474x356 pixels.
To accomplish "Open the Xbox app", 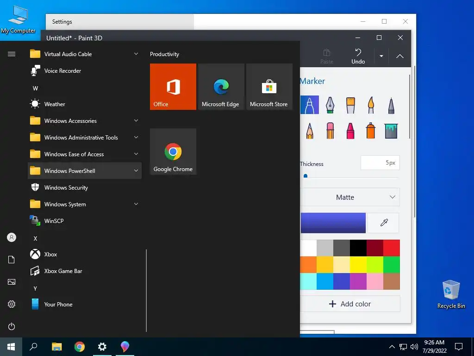I will (x=85, y=254).
